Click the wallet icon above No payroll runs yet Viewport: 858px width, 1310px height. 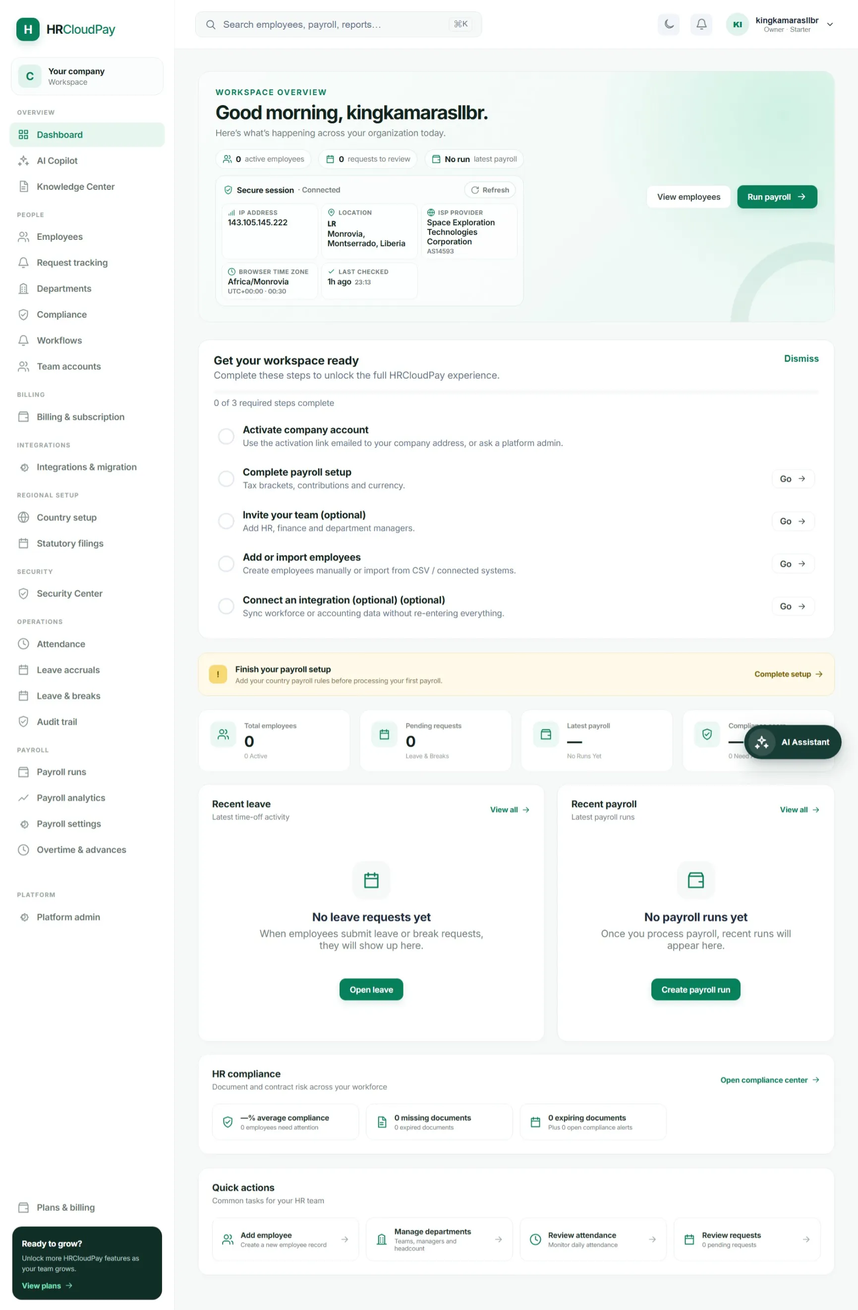click(x=695, y=879)
